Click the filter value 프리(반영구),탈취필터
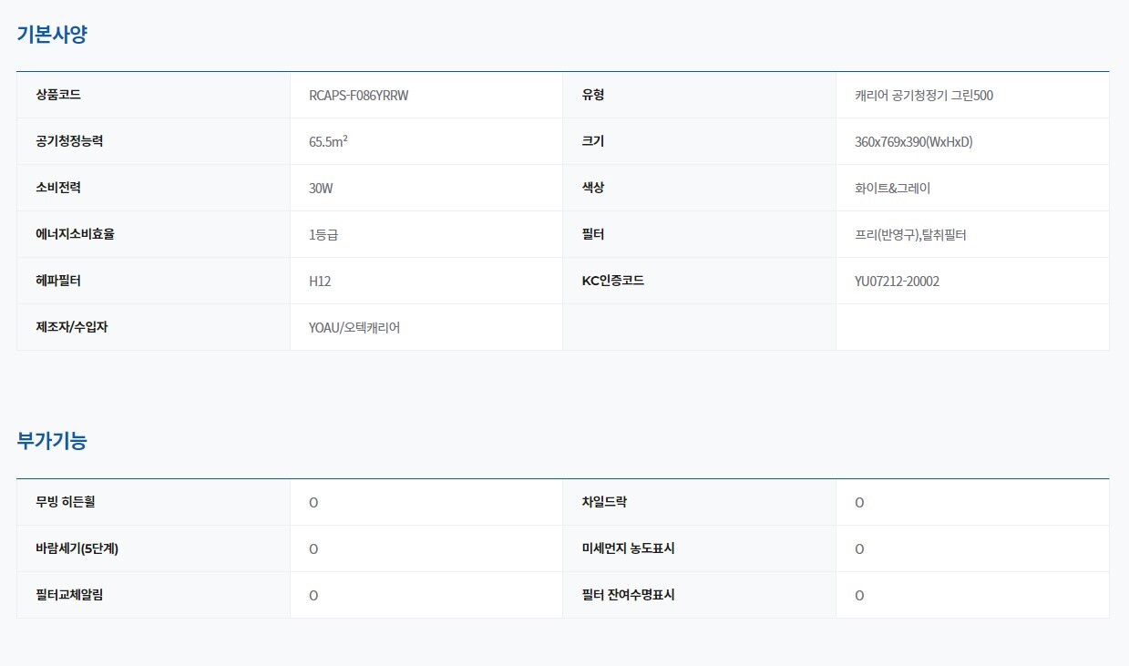The image size is (1129, 666). 910,235
